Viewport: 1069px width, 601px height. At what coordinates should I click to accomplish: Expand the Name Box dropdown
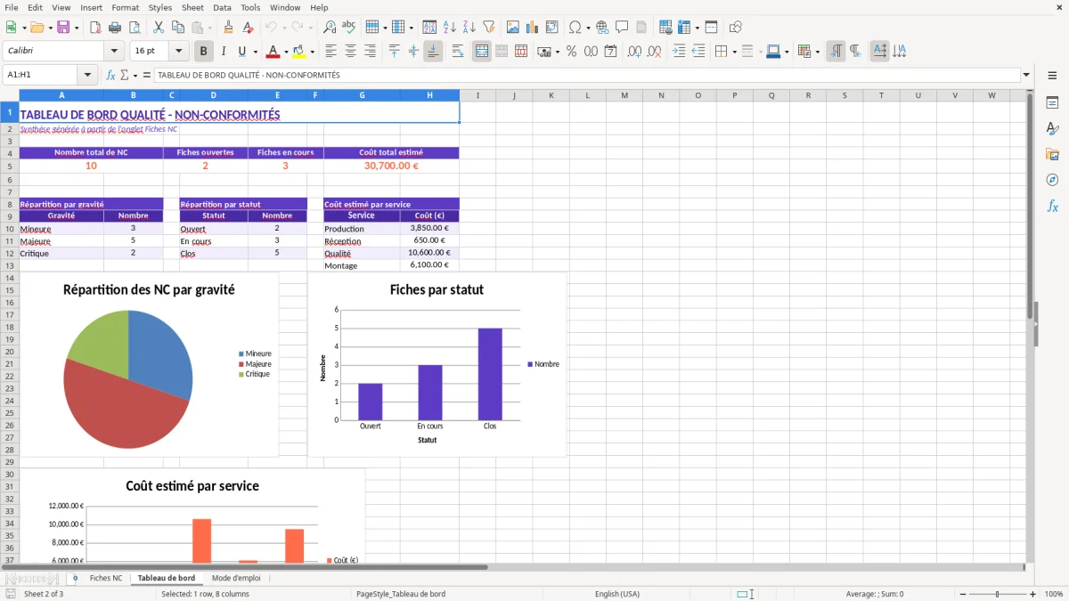pos(87,76)
